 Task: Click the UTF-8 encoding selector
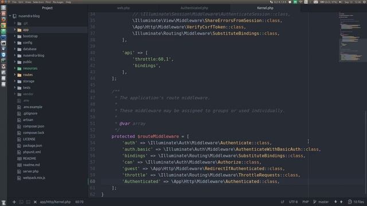click(293, 202)
